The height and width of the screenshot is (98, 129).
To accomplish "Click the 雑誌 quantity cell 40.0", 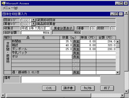I will 66,45.
